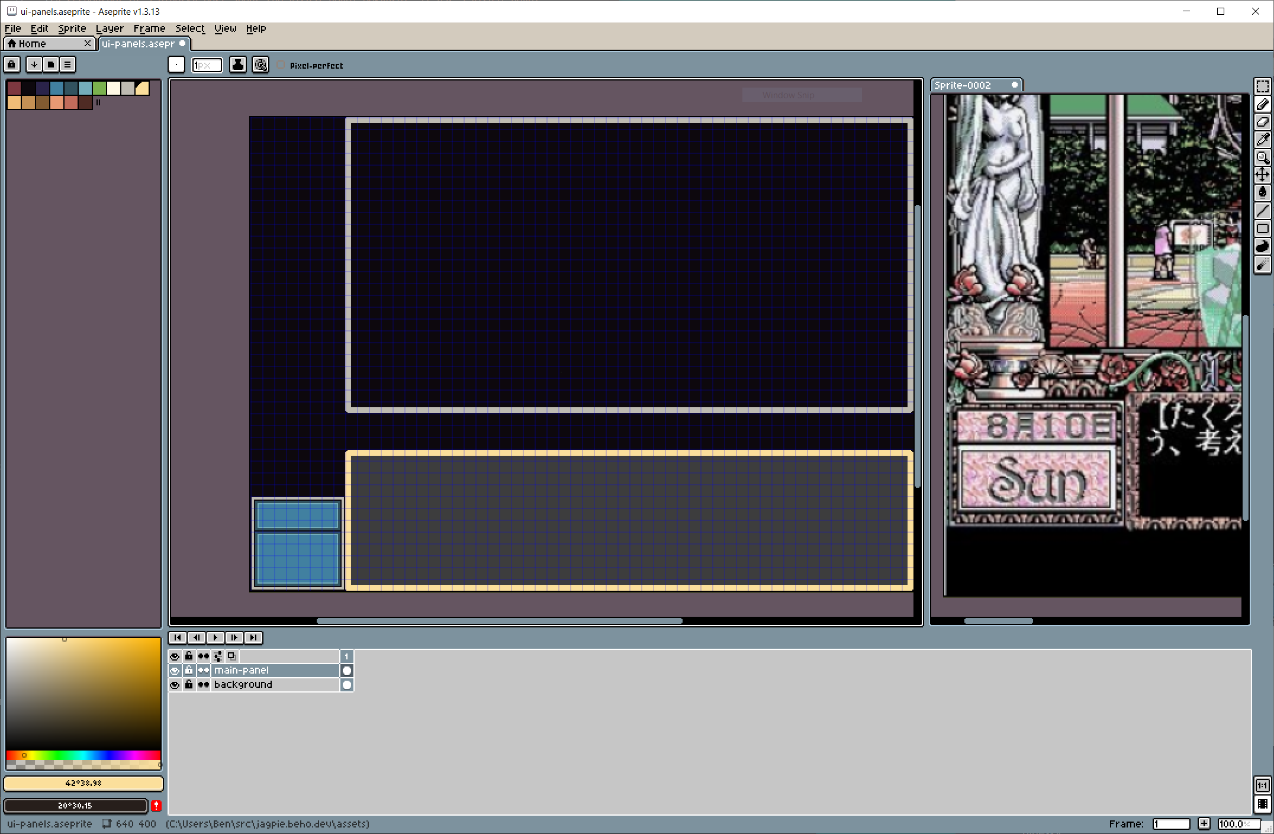Select the Rectangular Marquee tool
The image size is (1274, 834).
pyautogui.click(x=1263, y=86)
